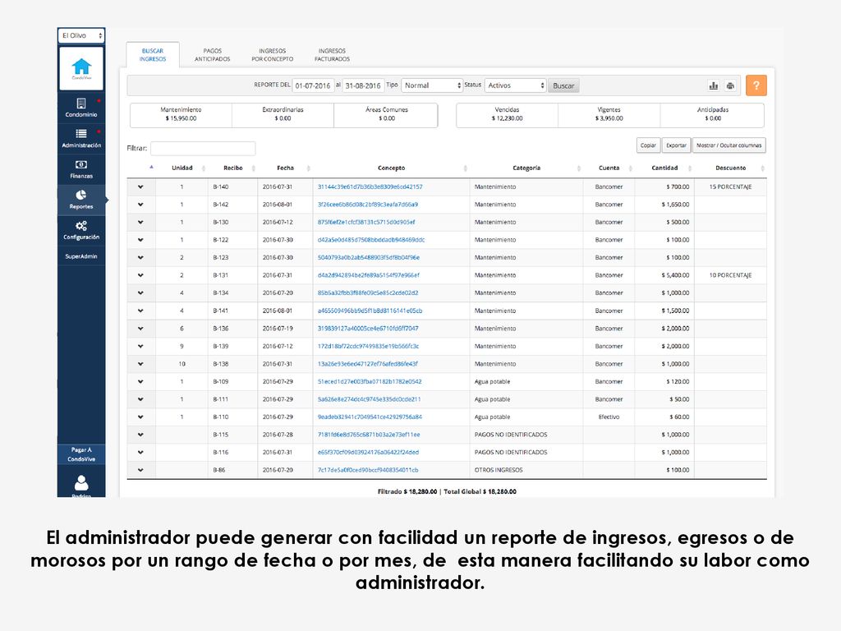Sort table by Categoría column
The width and height of the screenshot is (841, 631).
coord(526,168)
